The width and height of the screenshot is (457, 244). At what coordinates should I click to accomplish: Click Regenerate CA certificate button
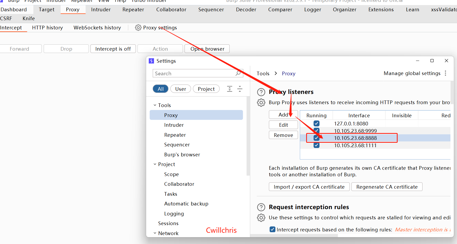click(387, 187)
